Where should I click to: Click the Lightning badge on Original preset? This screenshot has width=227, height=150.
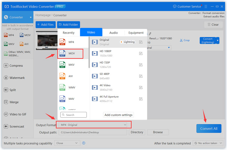coord(127,42)
